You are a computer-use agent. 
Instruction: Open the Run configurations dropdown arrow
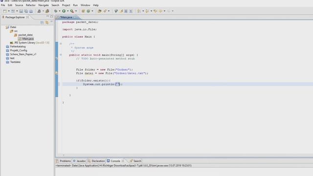pos(67,11)
